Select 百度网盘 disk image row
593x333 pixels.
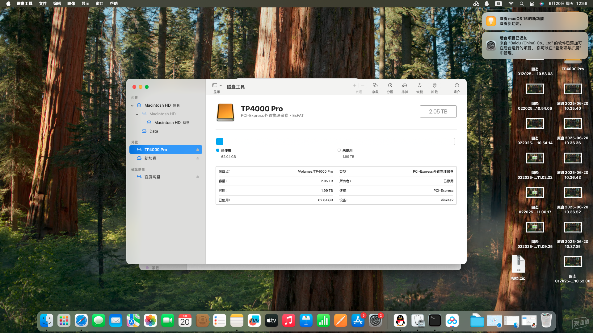coord(166,177)
